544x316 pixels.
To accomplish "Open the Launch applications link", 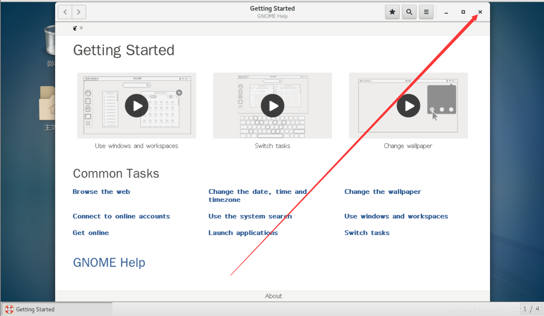I will click(243, 233).
